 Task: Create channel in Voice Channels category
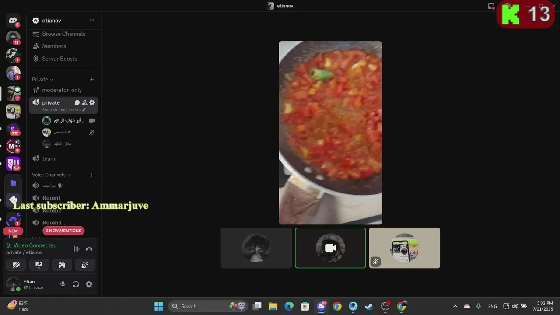click(92, 175)
